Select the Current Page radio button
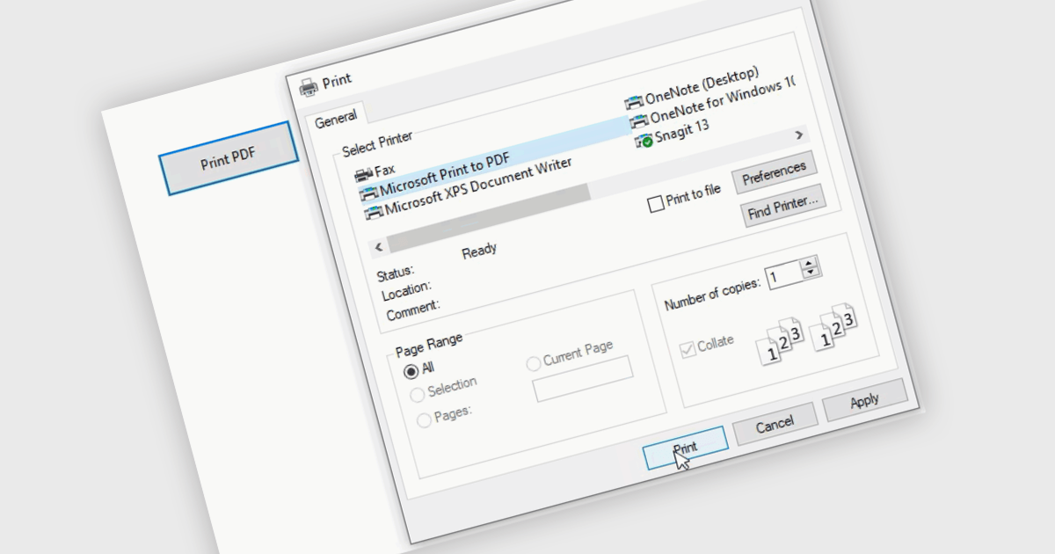 (534, 363)
